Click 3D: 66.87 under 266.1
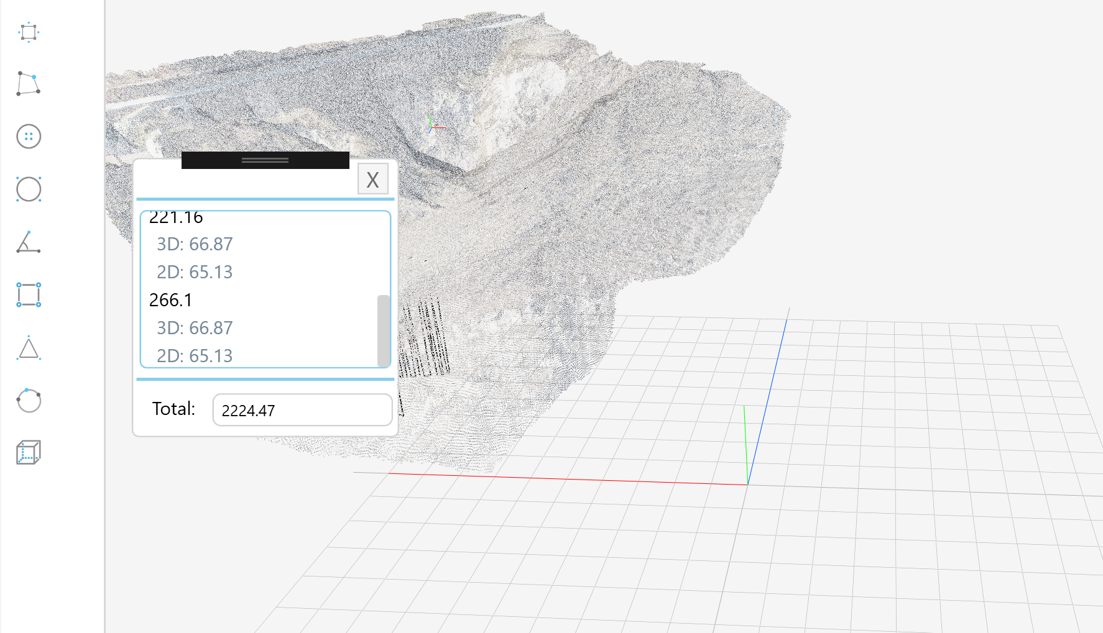 point(195,328)
